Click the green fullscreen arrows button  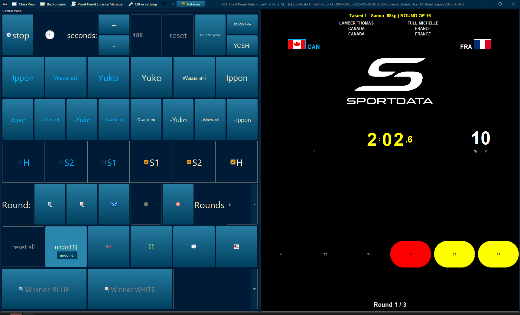[151, 247]
